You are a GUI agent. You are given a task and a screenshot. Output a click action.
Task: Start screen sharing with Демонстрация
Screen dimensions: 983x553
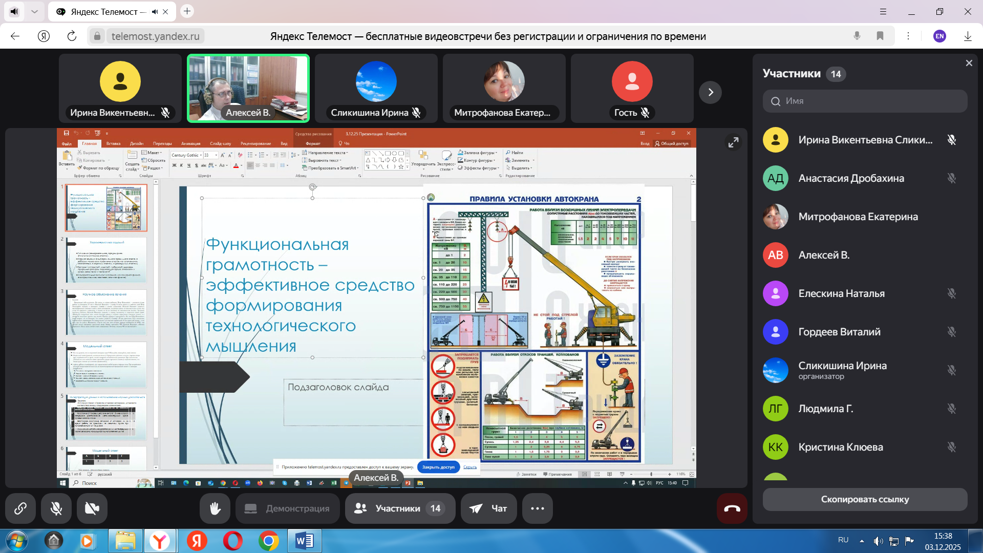(287, 508)
